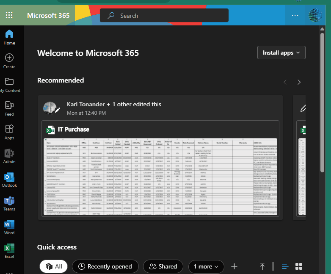Open the app launcher waffle icon
The image size is (331, 274).
tap(9, 15)
